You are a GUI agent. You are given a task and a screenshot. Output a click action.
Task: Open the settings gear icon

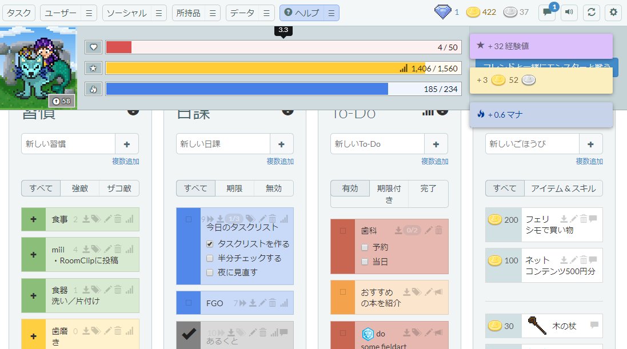coord(613,13)
